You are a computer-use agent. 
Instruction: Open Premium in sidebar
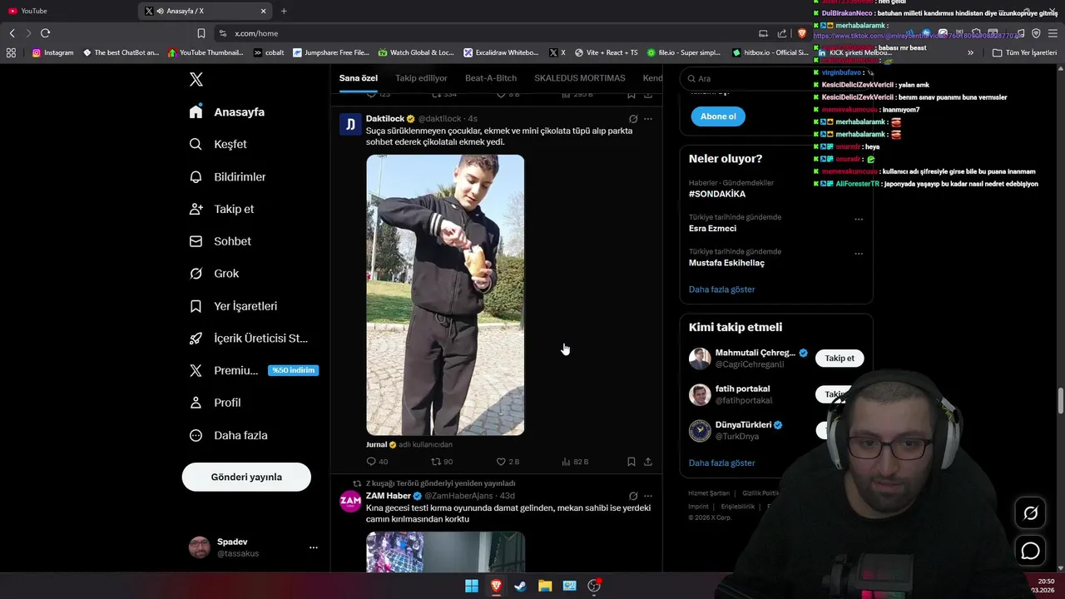(x=253, y=370)
